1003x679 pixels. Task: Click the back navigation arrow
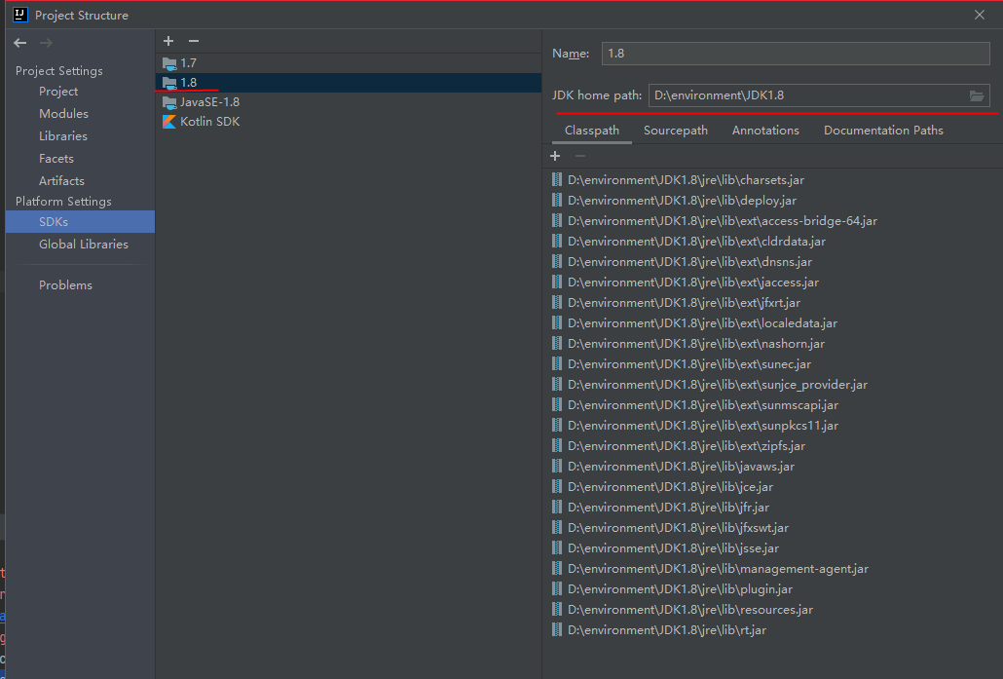[19, 42]
